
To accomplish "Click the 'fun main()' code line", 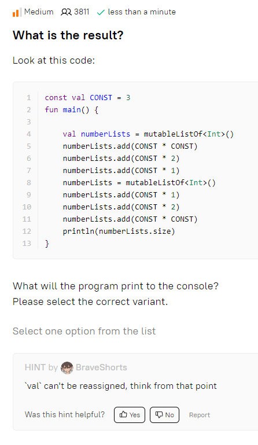I will (72, 110).
